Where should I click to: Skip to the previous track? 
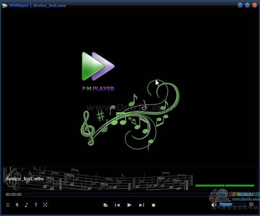(x=117, y=205)
